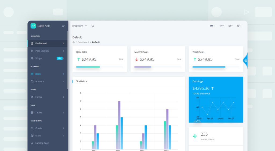Click the sidebar vertical scrollbar
This screenshot has height=151, width=275.
point(67,60)
